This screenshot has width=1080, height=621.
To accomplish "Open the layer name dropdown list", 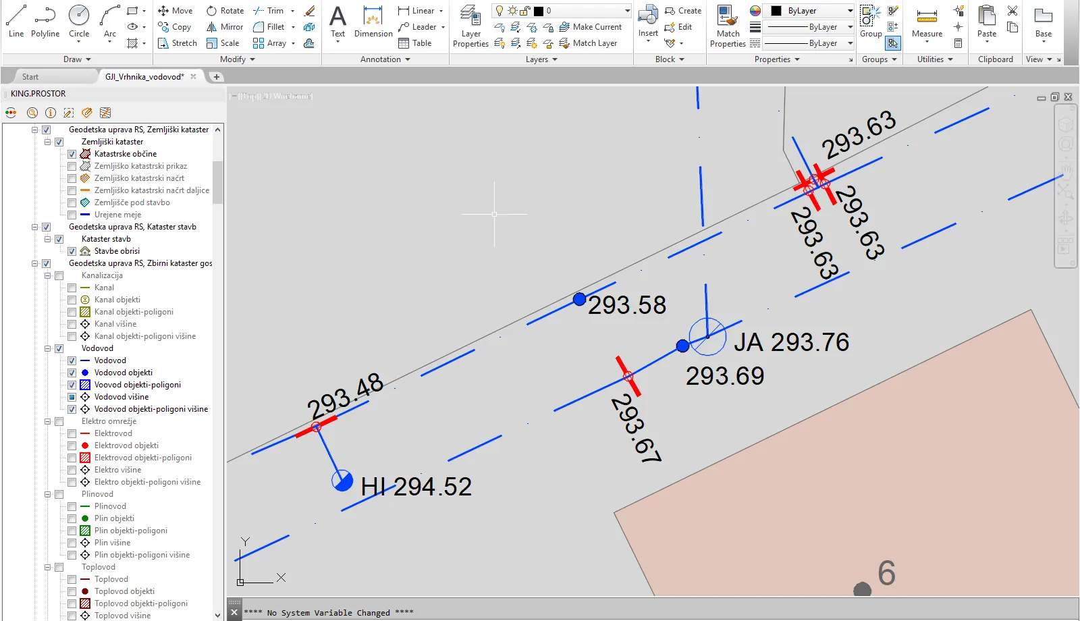I will click(627, 11).
